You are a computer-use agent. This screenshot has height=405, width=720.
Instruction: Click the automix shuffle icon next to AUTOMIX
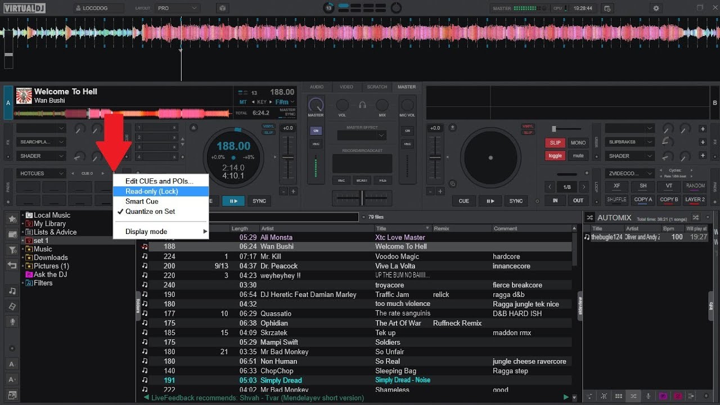pyautogui.click(x=589, y=217)
